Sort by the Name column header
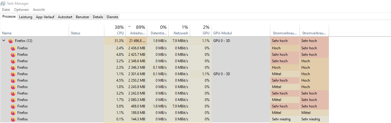Viewport: 391px width, 123px height. click(7, 33)
